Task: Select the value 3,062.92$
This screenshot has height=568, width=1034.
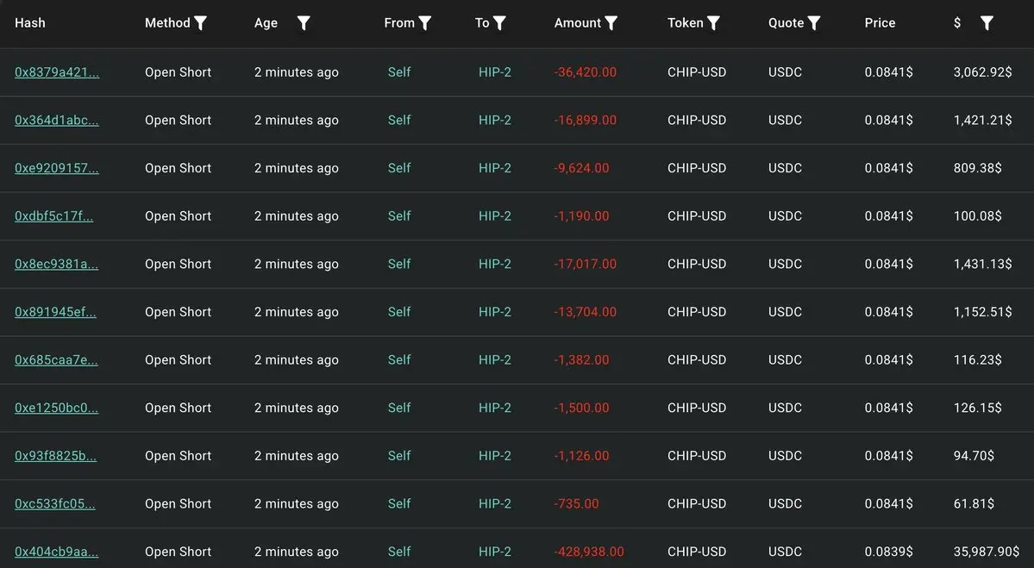Action: pos(982,72)
